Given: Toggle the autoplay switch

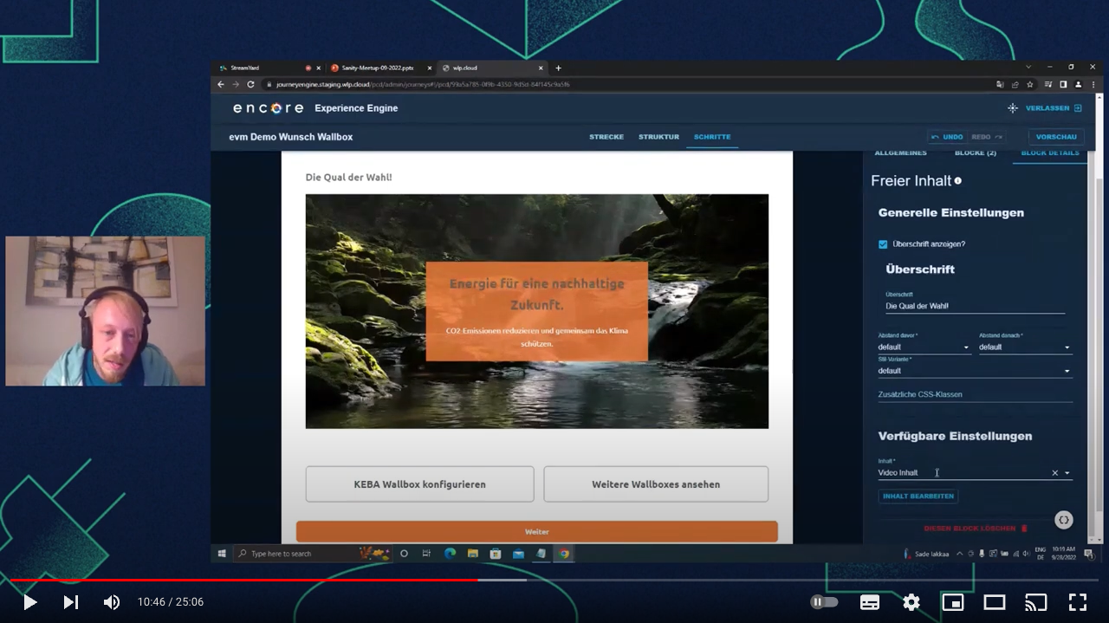Looking at the screenshot, I should [824, 602].
